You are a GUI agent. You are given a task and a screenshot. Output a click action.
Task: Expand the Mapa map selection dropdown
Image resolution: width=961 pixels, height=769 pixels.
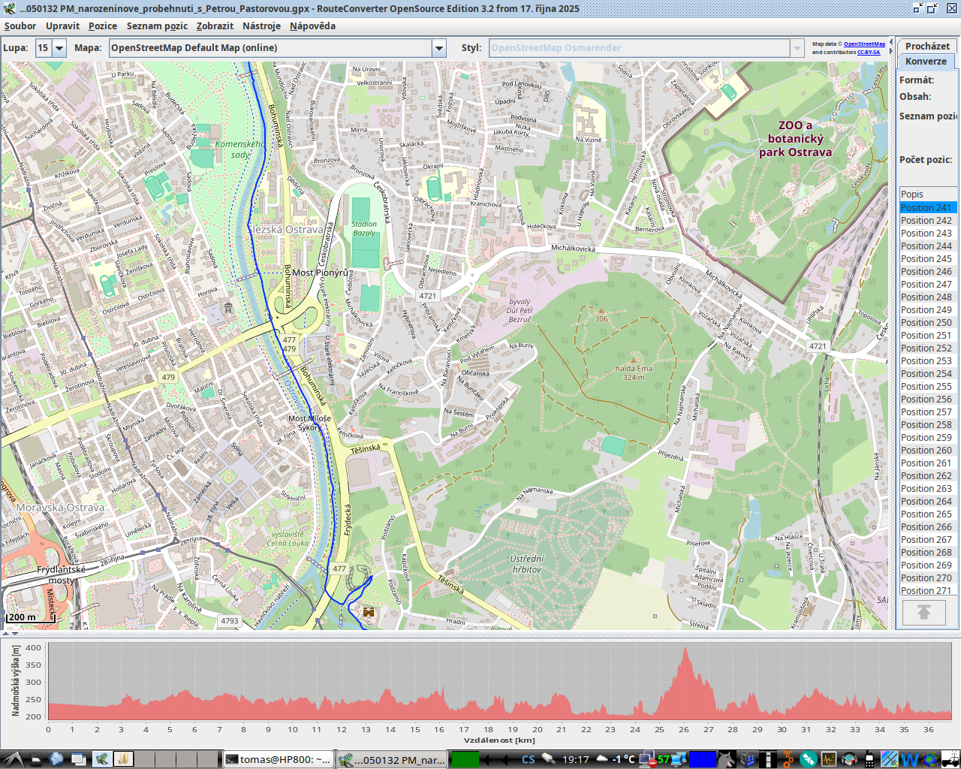tap(439, 48)
